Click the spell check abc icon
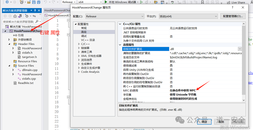 (x=173, y=2)
